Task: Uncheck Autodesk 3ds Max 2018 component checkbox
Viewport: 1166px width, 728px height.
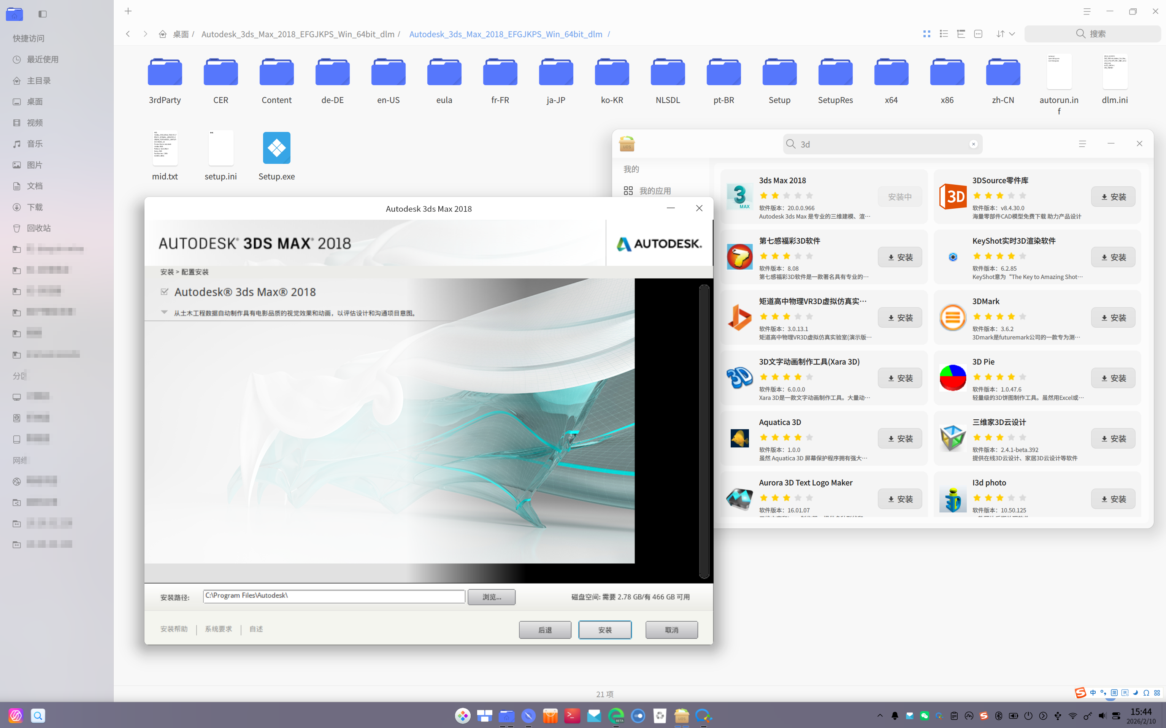Action: click(165, 292)
